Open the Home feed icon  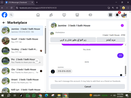tap(38, 15)
